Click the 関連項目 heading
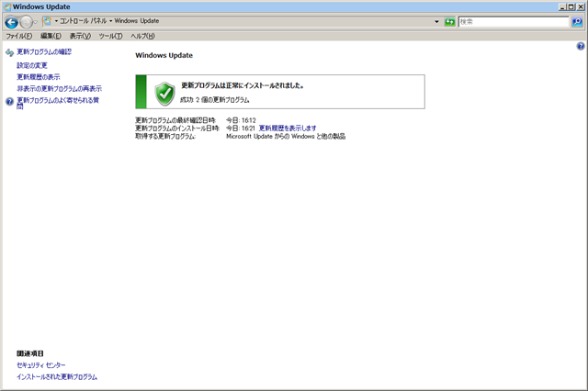This screenshot has width=588, height=391. [x=30, y=353]
